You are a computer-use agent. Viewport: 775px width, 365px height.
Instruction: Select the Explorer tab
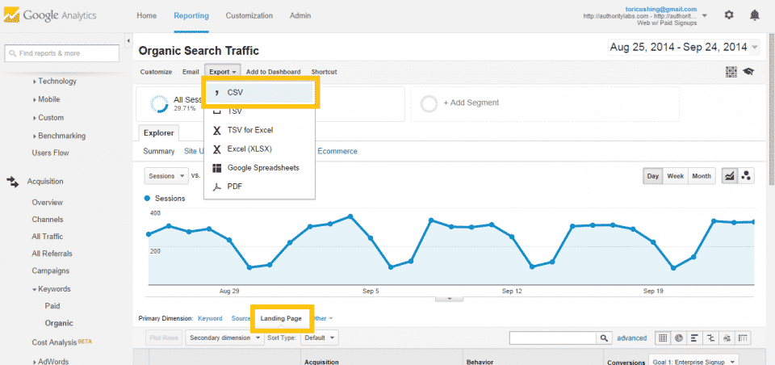159,133
